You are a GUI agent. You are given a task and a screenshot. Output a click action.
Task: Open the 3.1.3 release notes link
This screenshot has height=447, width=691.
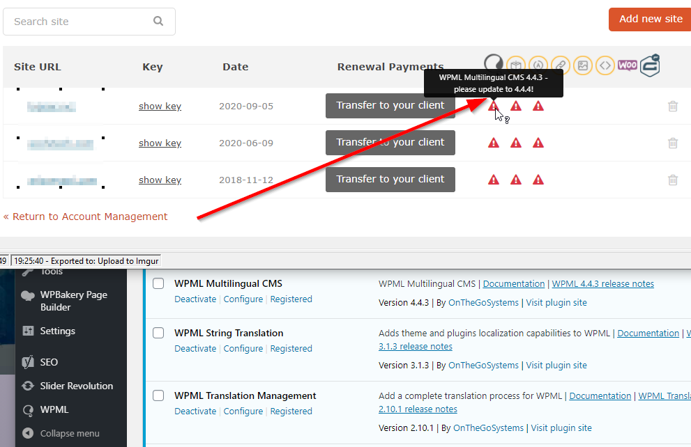click(416, 346)
